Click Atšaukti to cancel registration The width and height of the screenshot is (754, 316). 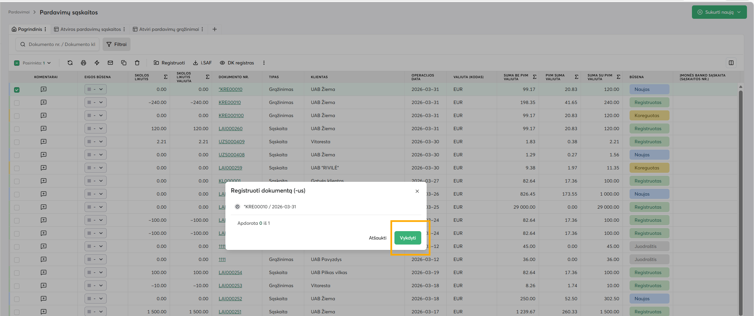point(377,238)
